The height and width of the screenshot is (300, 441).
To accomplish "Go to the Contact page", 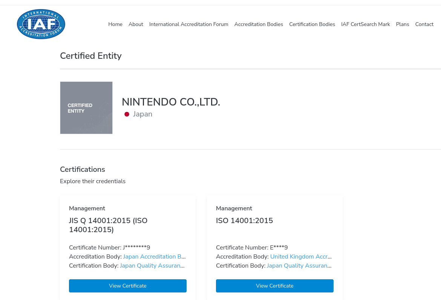I will [x=424, y=24].
